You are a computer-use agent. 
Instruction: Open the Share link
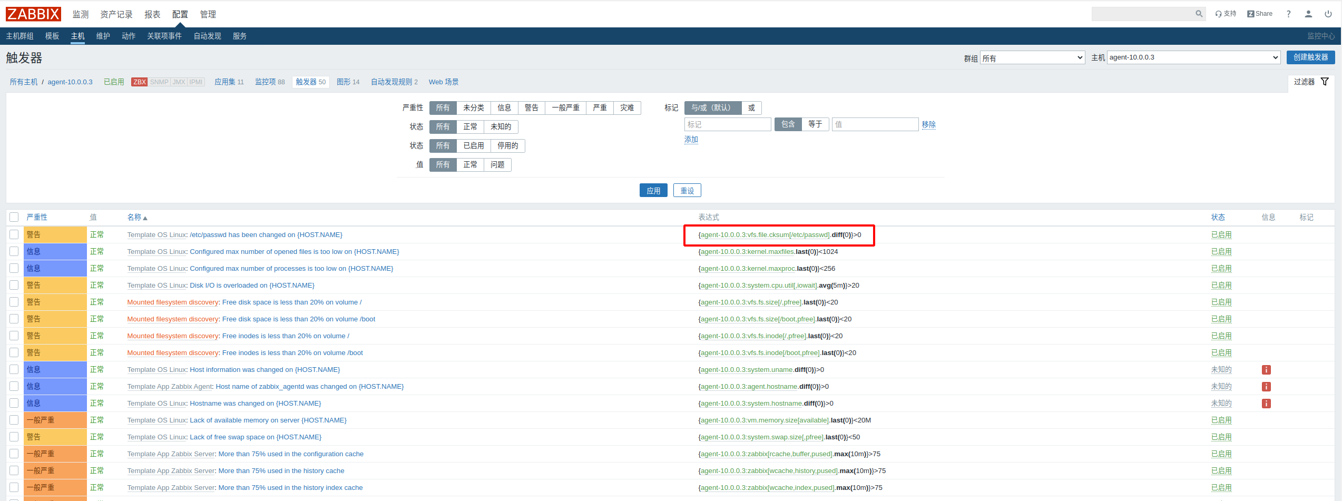(1260, 14)
